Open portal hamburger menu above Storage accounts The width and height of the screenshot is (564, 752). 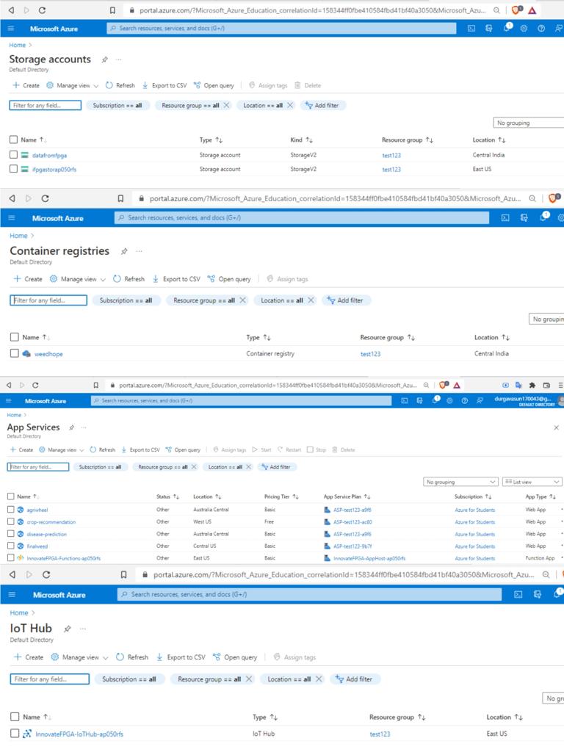click(11, 29)
